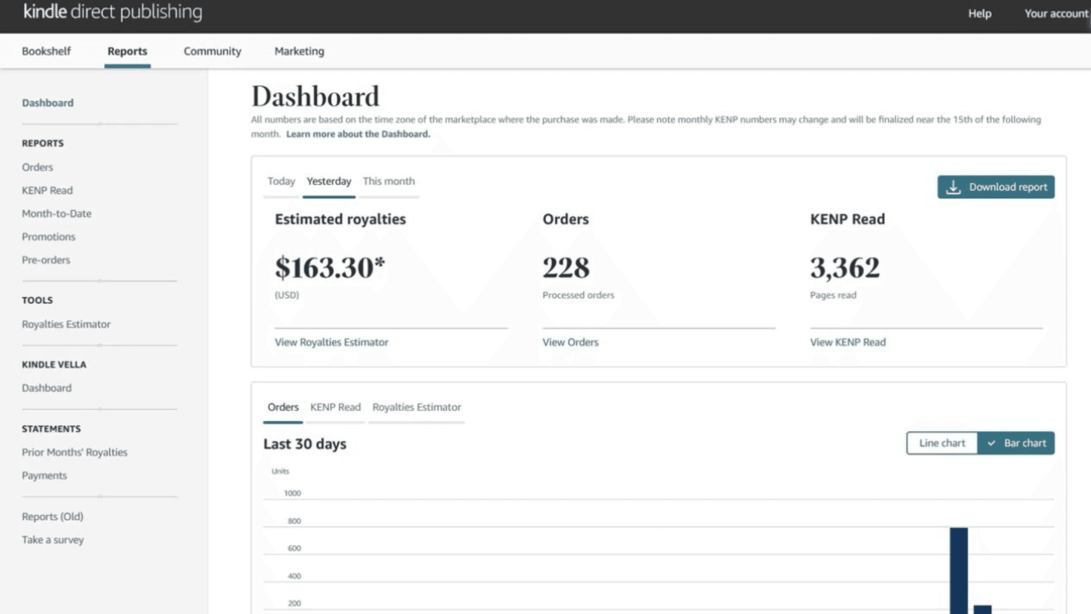Switch to the Today tab
Image resolution: width=1091 pixels, height=614 pixels.
click(281, 181)
